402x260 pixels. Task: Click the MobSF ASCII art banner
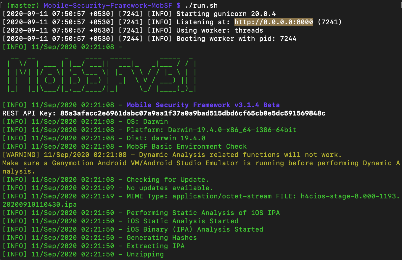pyautogui.click(x=102, y=74)
